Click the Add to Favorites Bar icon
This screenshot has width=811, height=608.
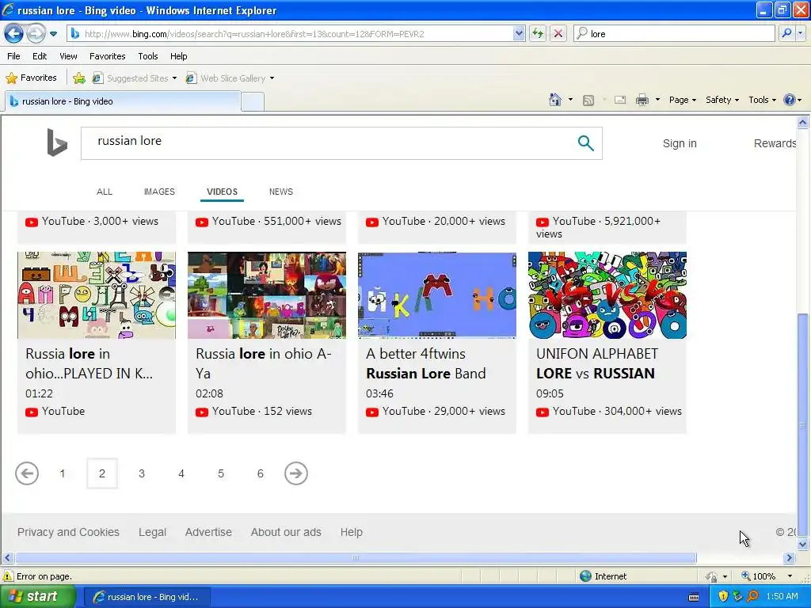pos(79,78)
